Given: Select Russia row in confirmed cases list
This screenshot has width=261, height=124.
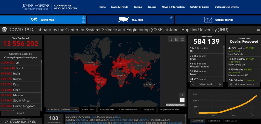Looking at the screenshot, I should 20,79.
